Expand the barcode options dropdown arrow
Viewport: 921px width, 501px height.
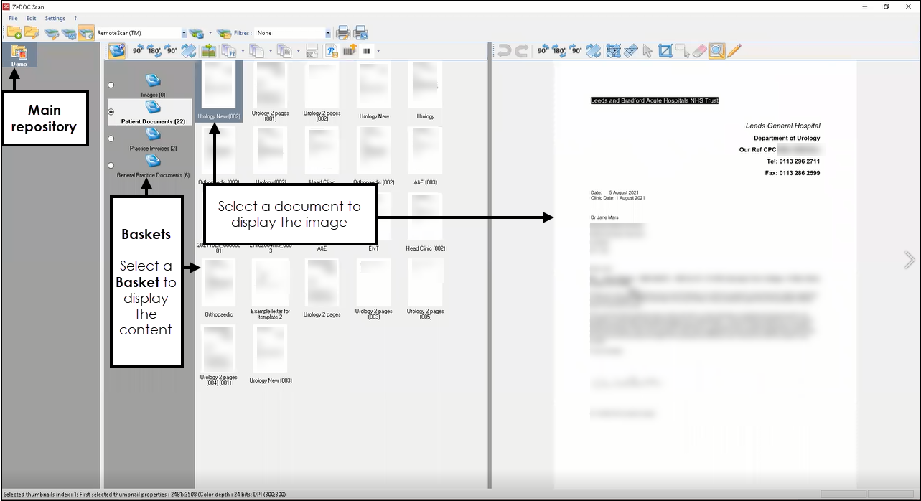point(378,51)
